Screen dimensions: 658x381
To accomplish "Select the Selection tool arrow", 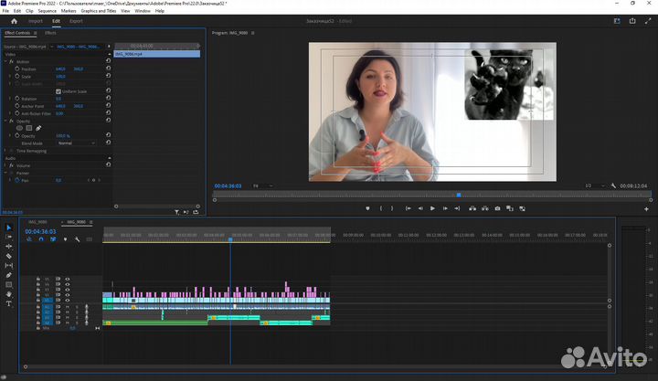I will pos(9,228).
